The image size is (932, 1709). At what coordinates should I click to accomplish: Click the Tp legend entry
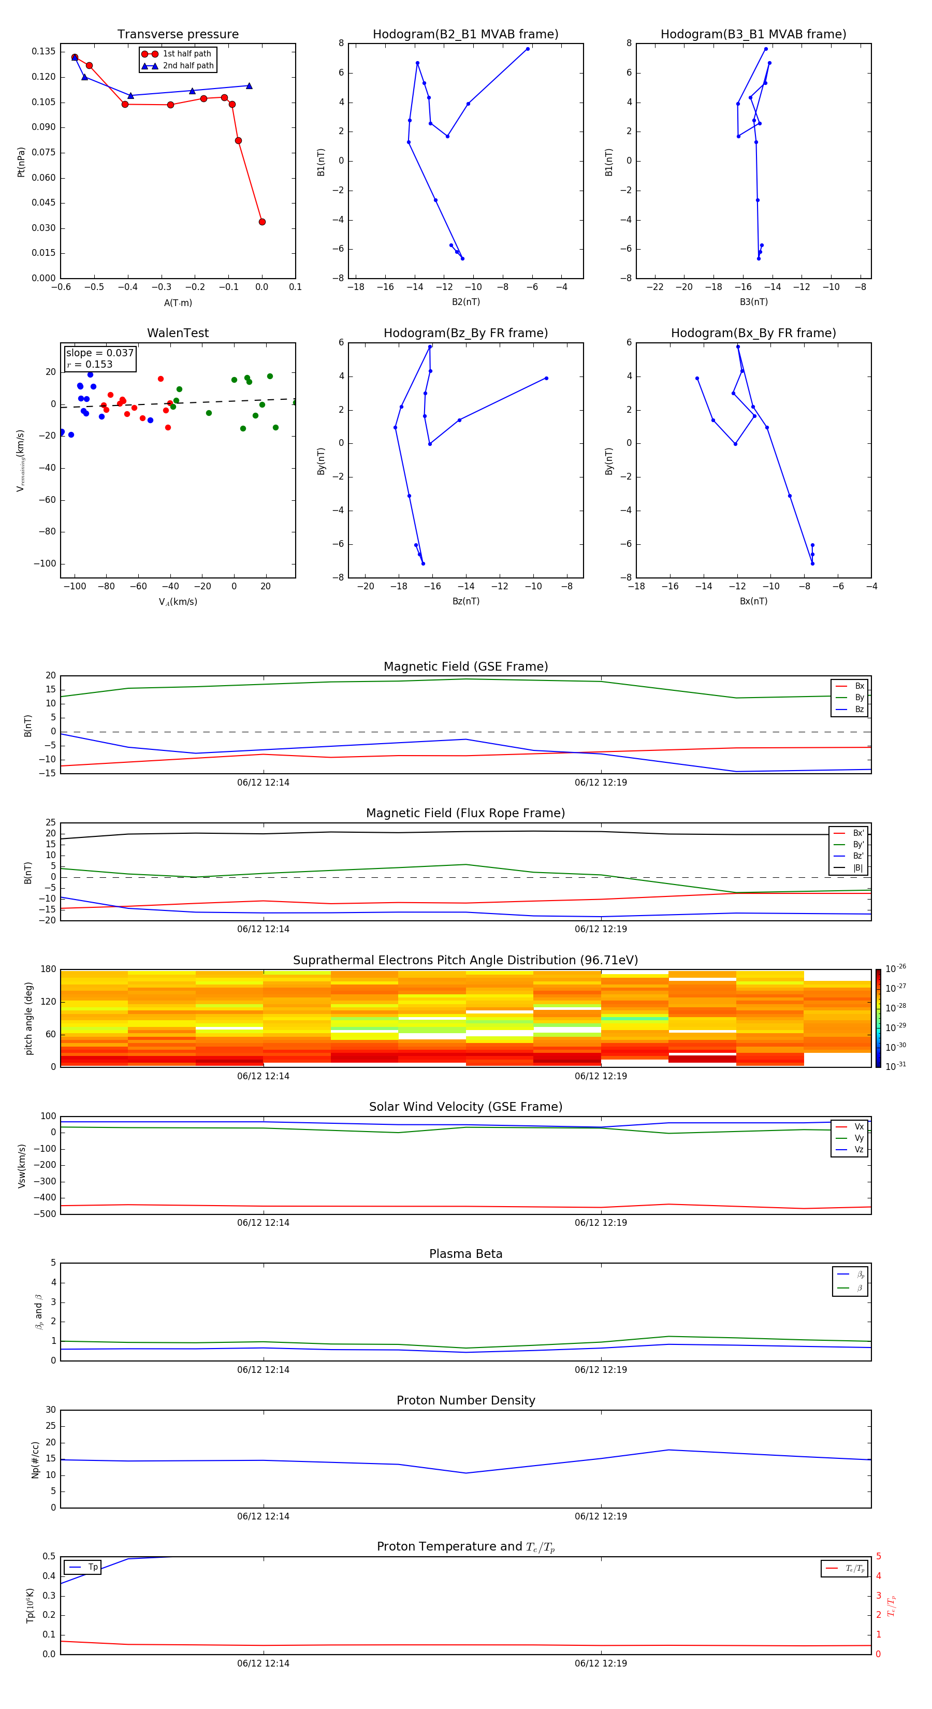(x=83, y=1567)
